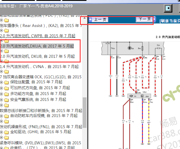This screenshot has width=180, height=149.
Task: Expand the node next to 自动防眩车内后视镜
Action: coord(1,116)
